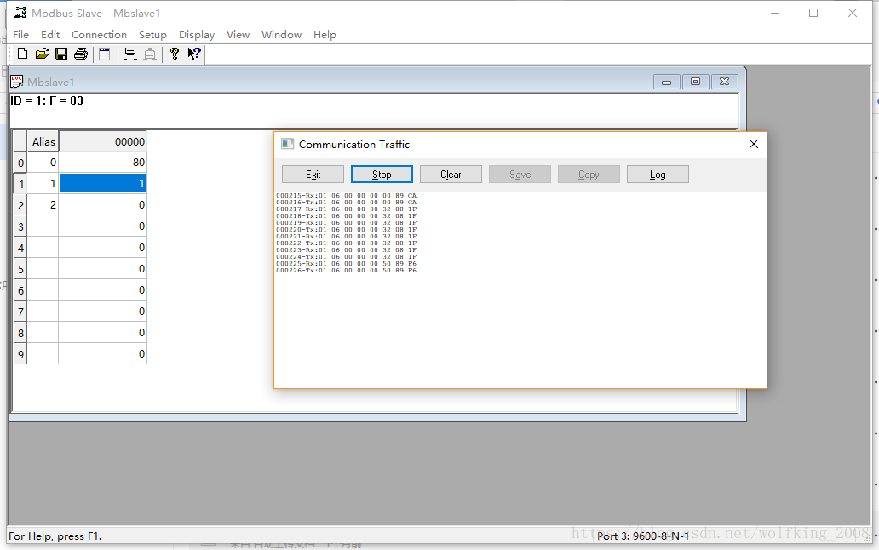The image size is (879, 550).
Task: Open the Edit menu
Action: [50, 35]
